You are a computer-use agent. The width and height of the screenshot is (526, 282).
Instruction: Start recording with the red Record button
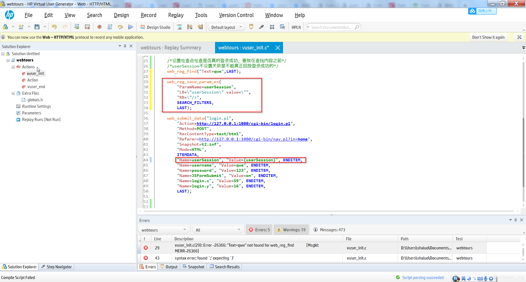[99, 27]
